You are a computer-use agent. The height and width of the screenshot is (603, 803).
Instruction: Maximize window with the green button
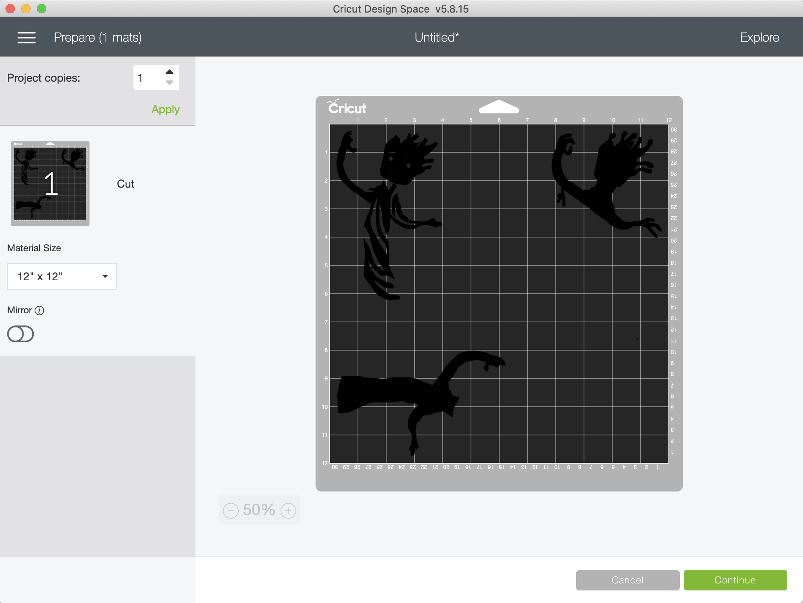[x=42, y=9]
